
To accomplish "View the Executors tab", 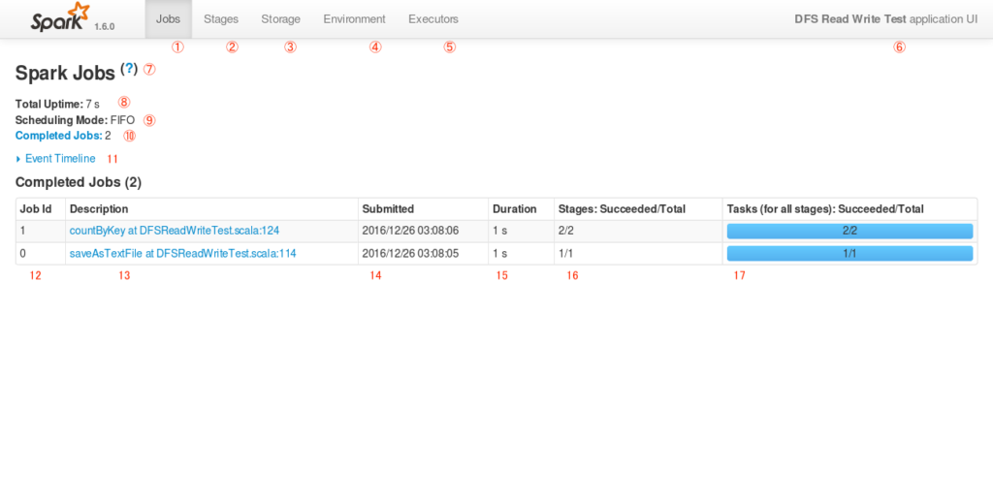I will coord(433,19).
